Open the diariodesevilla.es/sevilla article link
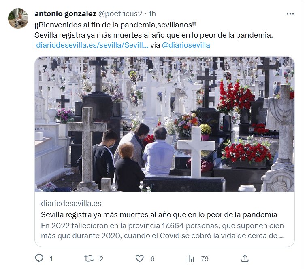 (x=92, y=45)
